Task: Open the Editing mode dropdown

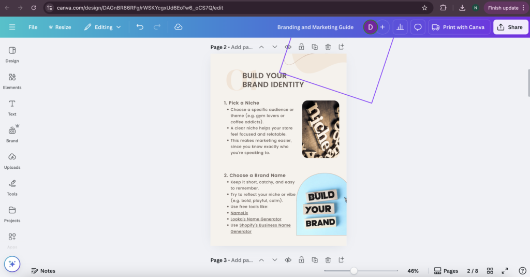Action: (x=102, y=27)
